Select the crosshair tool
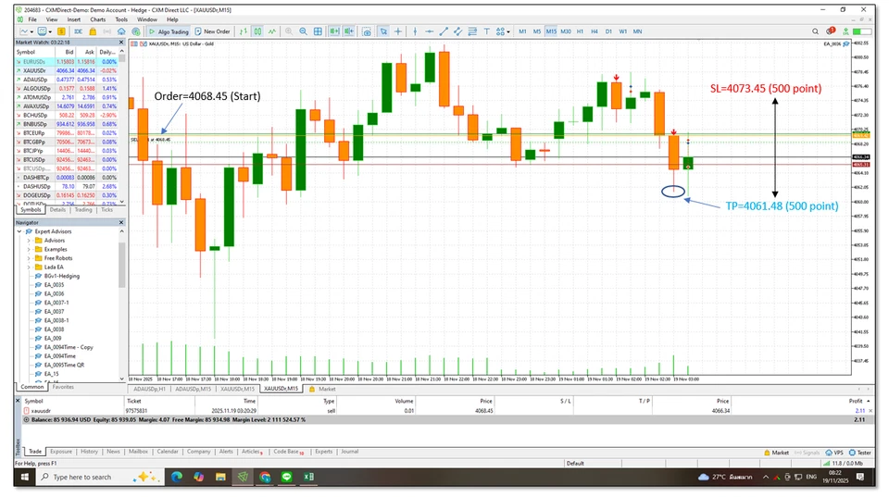The height and width of the screenshot is (497, 889). tap(398, 31)
